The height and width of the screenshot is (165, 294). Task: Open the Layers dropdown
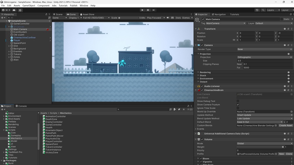point(273,10)
